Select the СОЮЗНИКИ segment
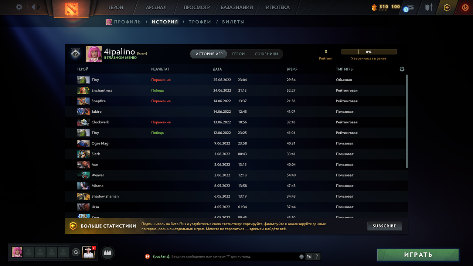This screenshot has height=266, width=473. (266, 54)
